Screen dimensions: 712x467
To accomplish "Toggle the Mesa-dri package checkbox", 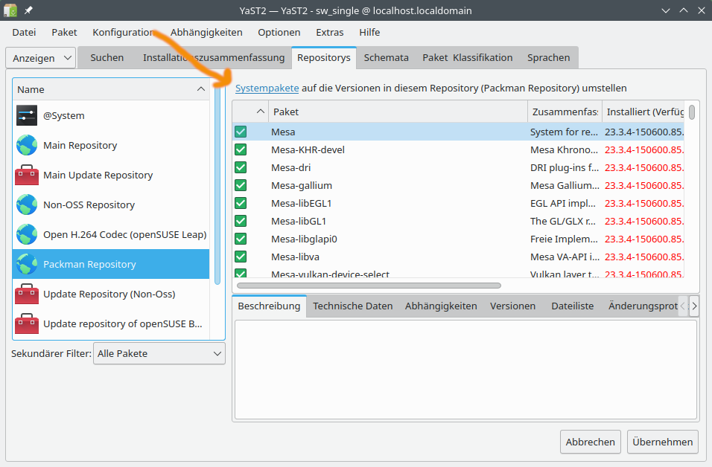I will click(x=241, y=167).
